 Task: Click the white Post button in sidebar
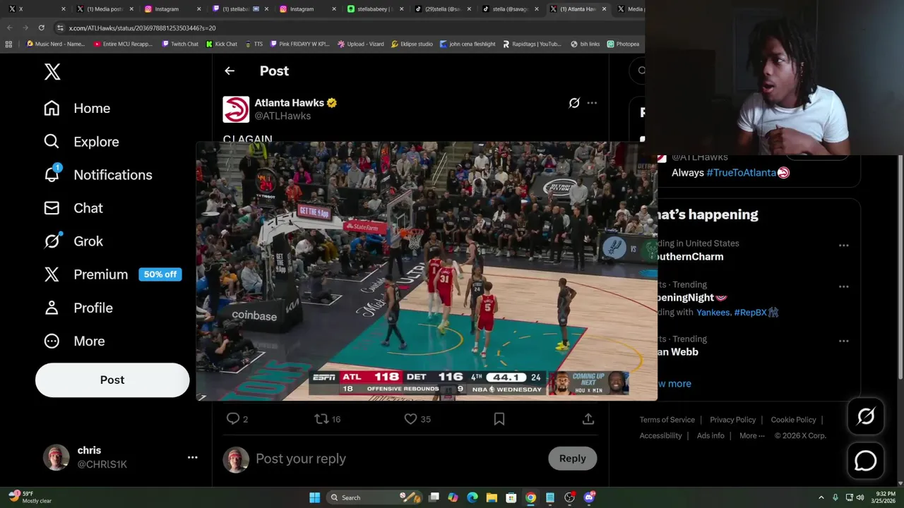point(112,380)
